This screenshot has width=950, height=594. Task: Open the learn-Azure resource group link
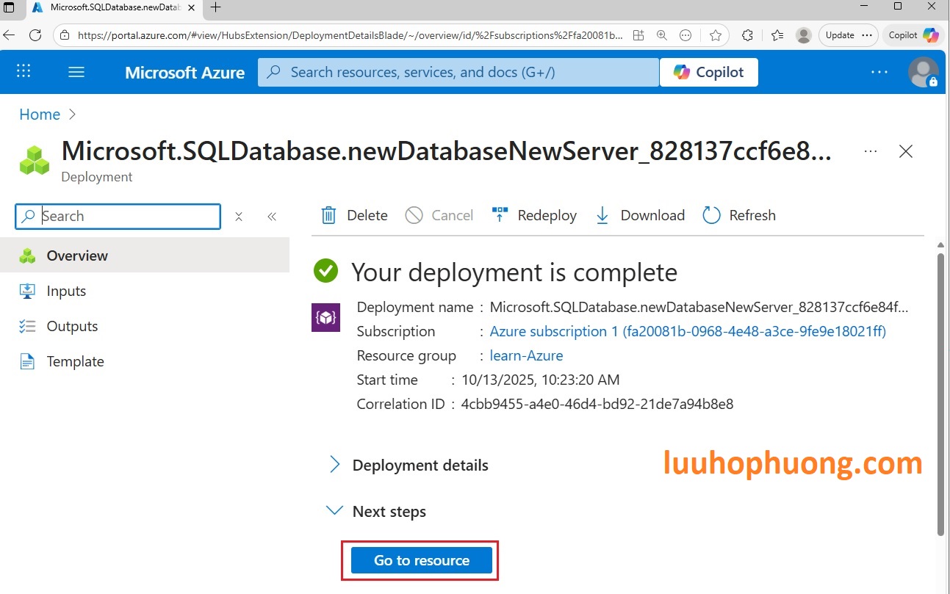pyautogui.click(x=526, y=356)
